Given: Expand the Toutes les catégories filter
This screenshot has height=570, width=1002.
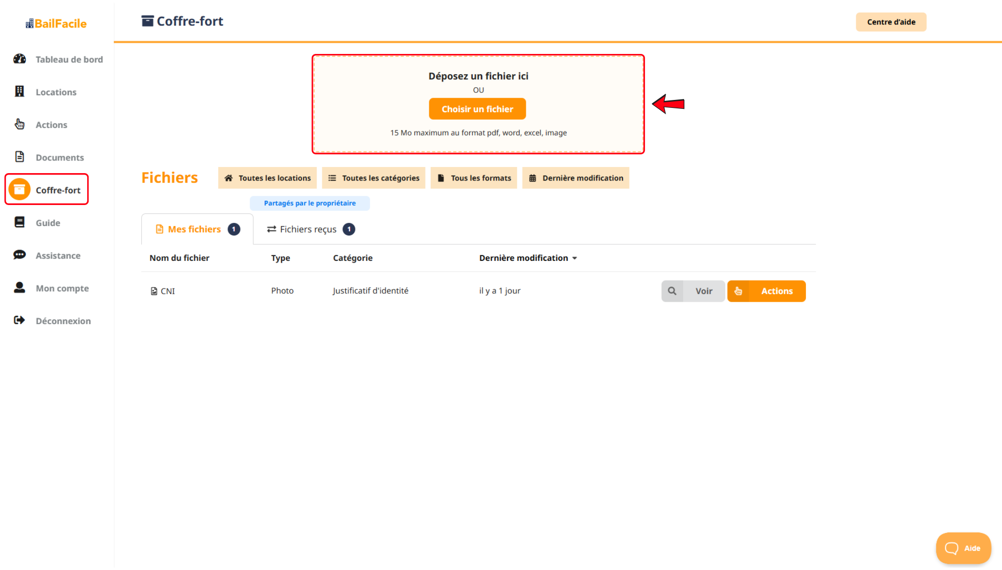Looking at the screenshot, I should point(373,178).
